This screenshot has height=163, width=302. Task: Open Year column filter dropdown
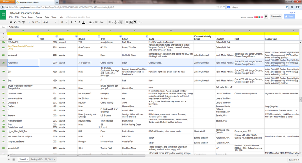(x=57, y=36)
